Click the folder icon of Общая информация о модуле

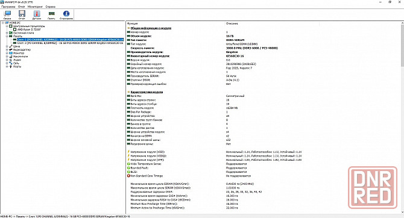pyautogui.click(x=128, y=28)
